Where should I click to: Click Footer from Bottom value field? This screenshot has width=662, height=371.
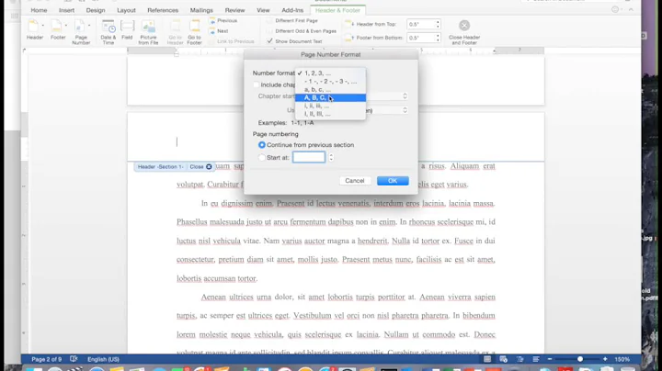coord(420,38)
